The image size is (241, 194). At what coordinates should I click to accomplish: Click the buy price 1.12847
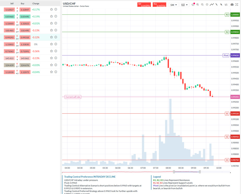(x=25, y=10)
